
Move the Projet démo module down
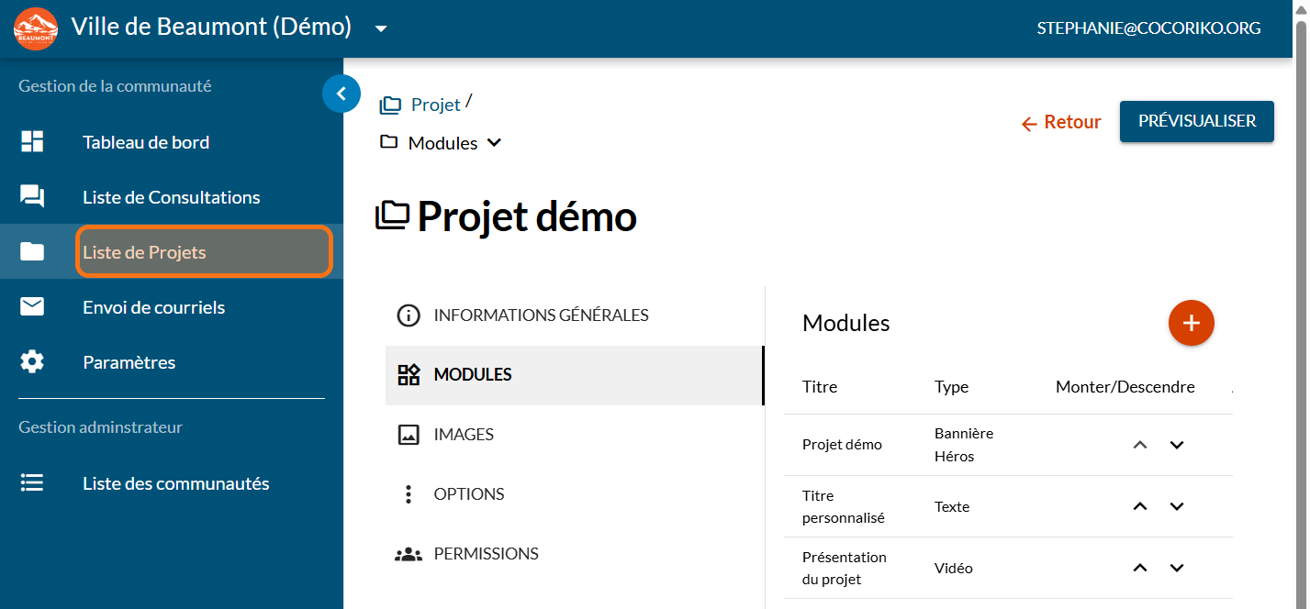click(1177, 445)
